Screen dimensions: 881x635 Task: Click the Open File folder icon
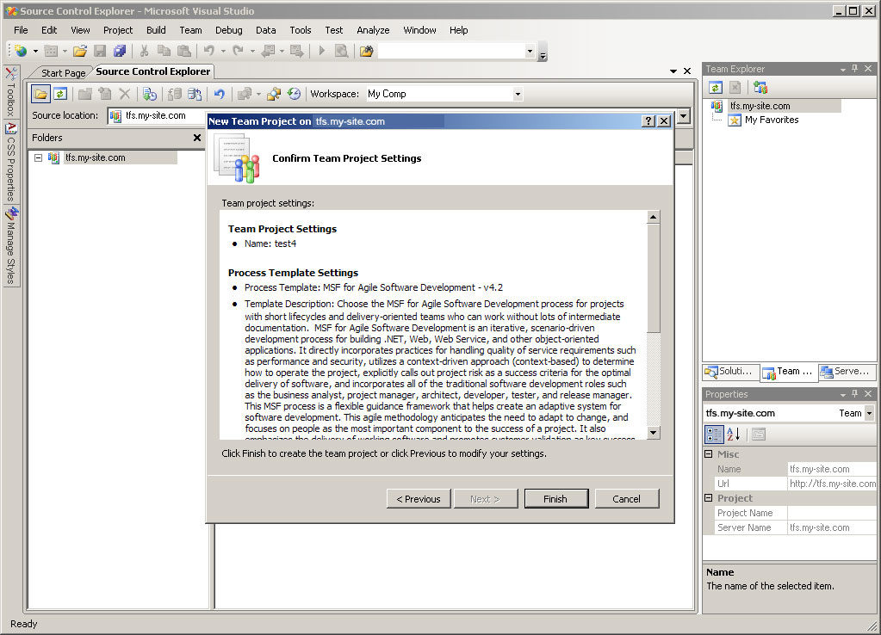point(80,51)
